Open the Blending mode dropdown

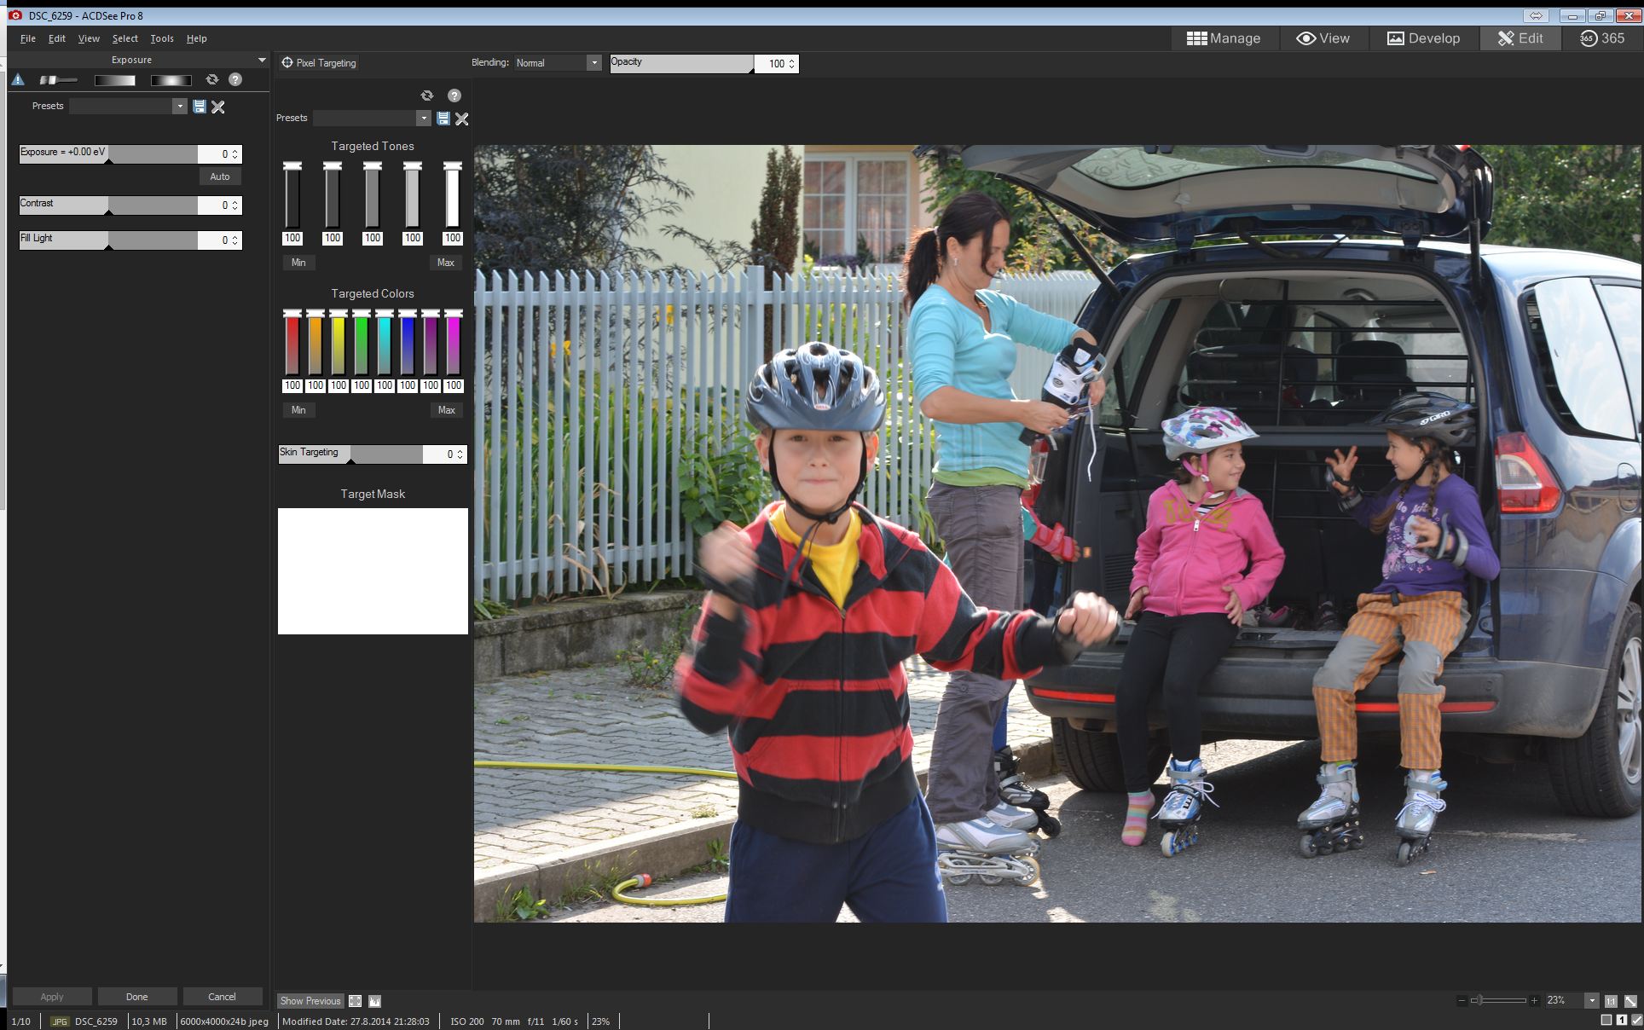(x=593, y=63)
